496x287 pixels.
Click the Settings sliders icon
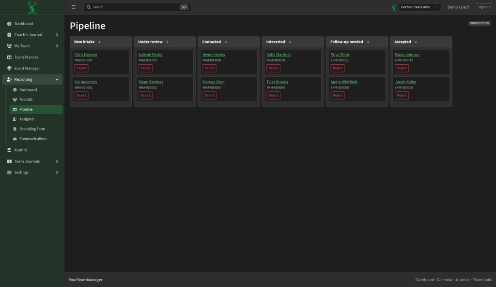click(x=9, y=172)
